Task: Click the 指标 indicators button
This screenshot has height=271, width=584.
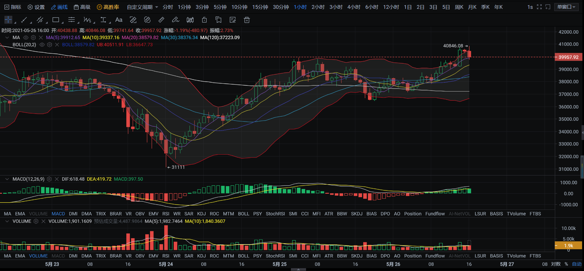Action: (13, 7)
